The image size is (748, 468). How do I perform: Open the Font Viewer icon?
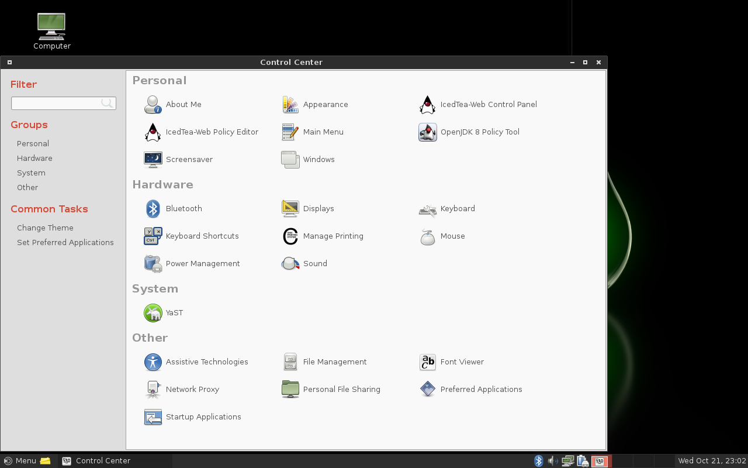(x=428, y=362)
